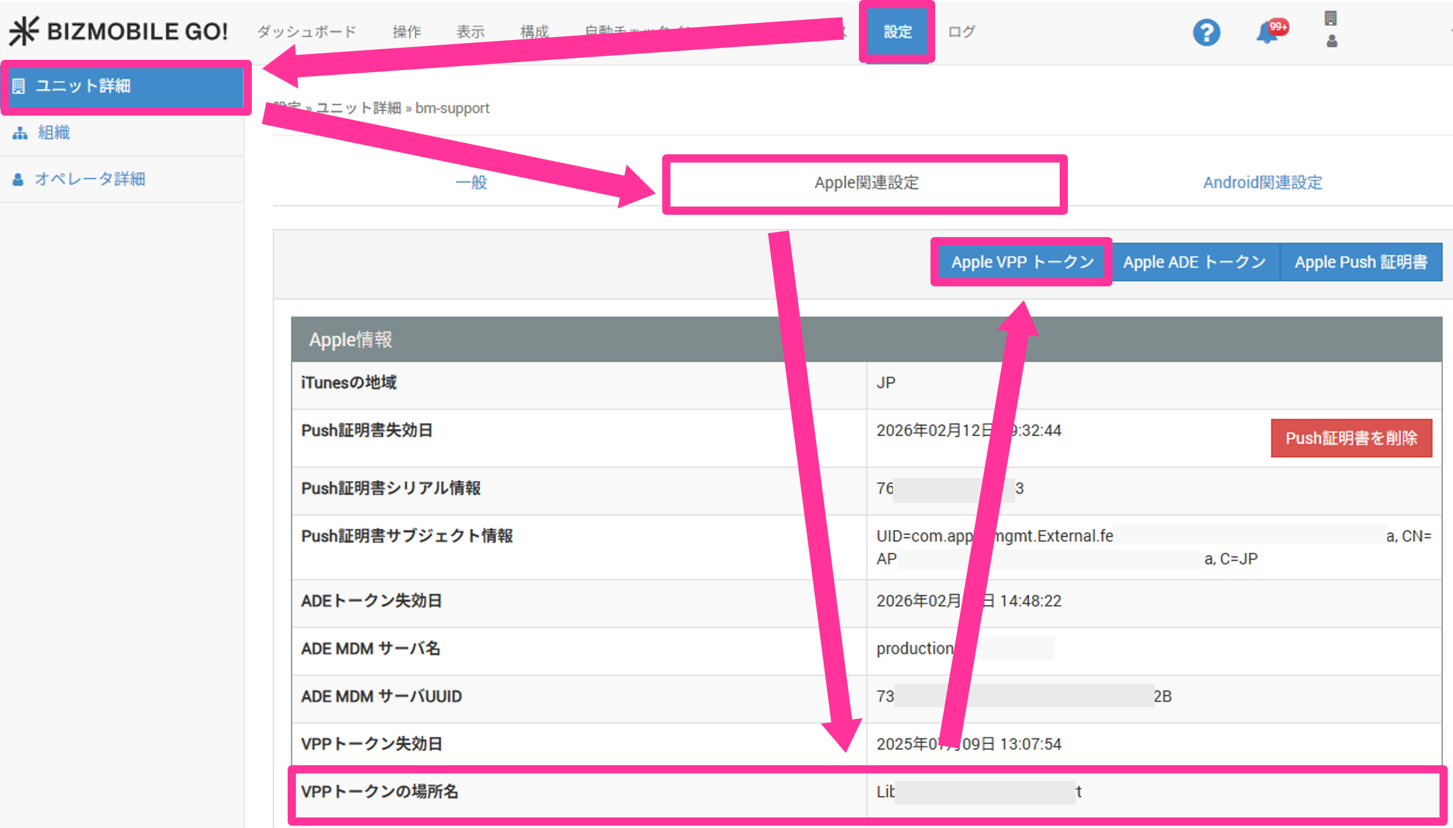The image size is (1453, 828).
Task: Open the ダッシュボード menu item
Action: coord(306,32)
